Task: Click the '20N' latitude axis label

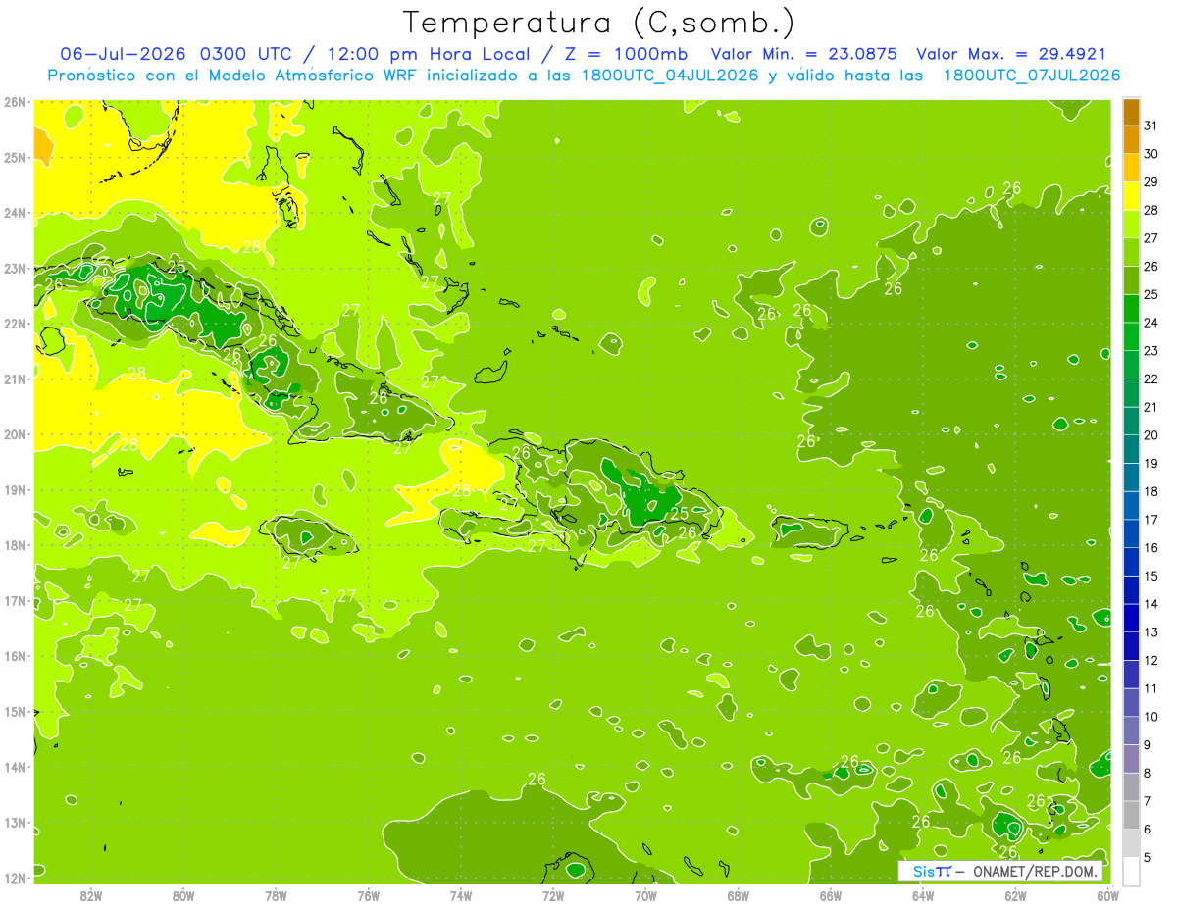Action: 15,434
